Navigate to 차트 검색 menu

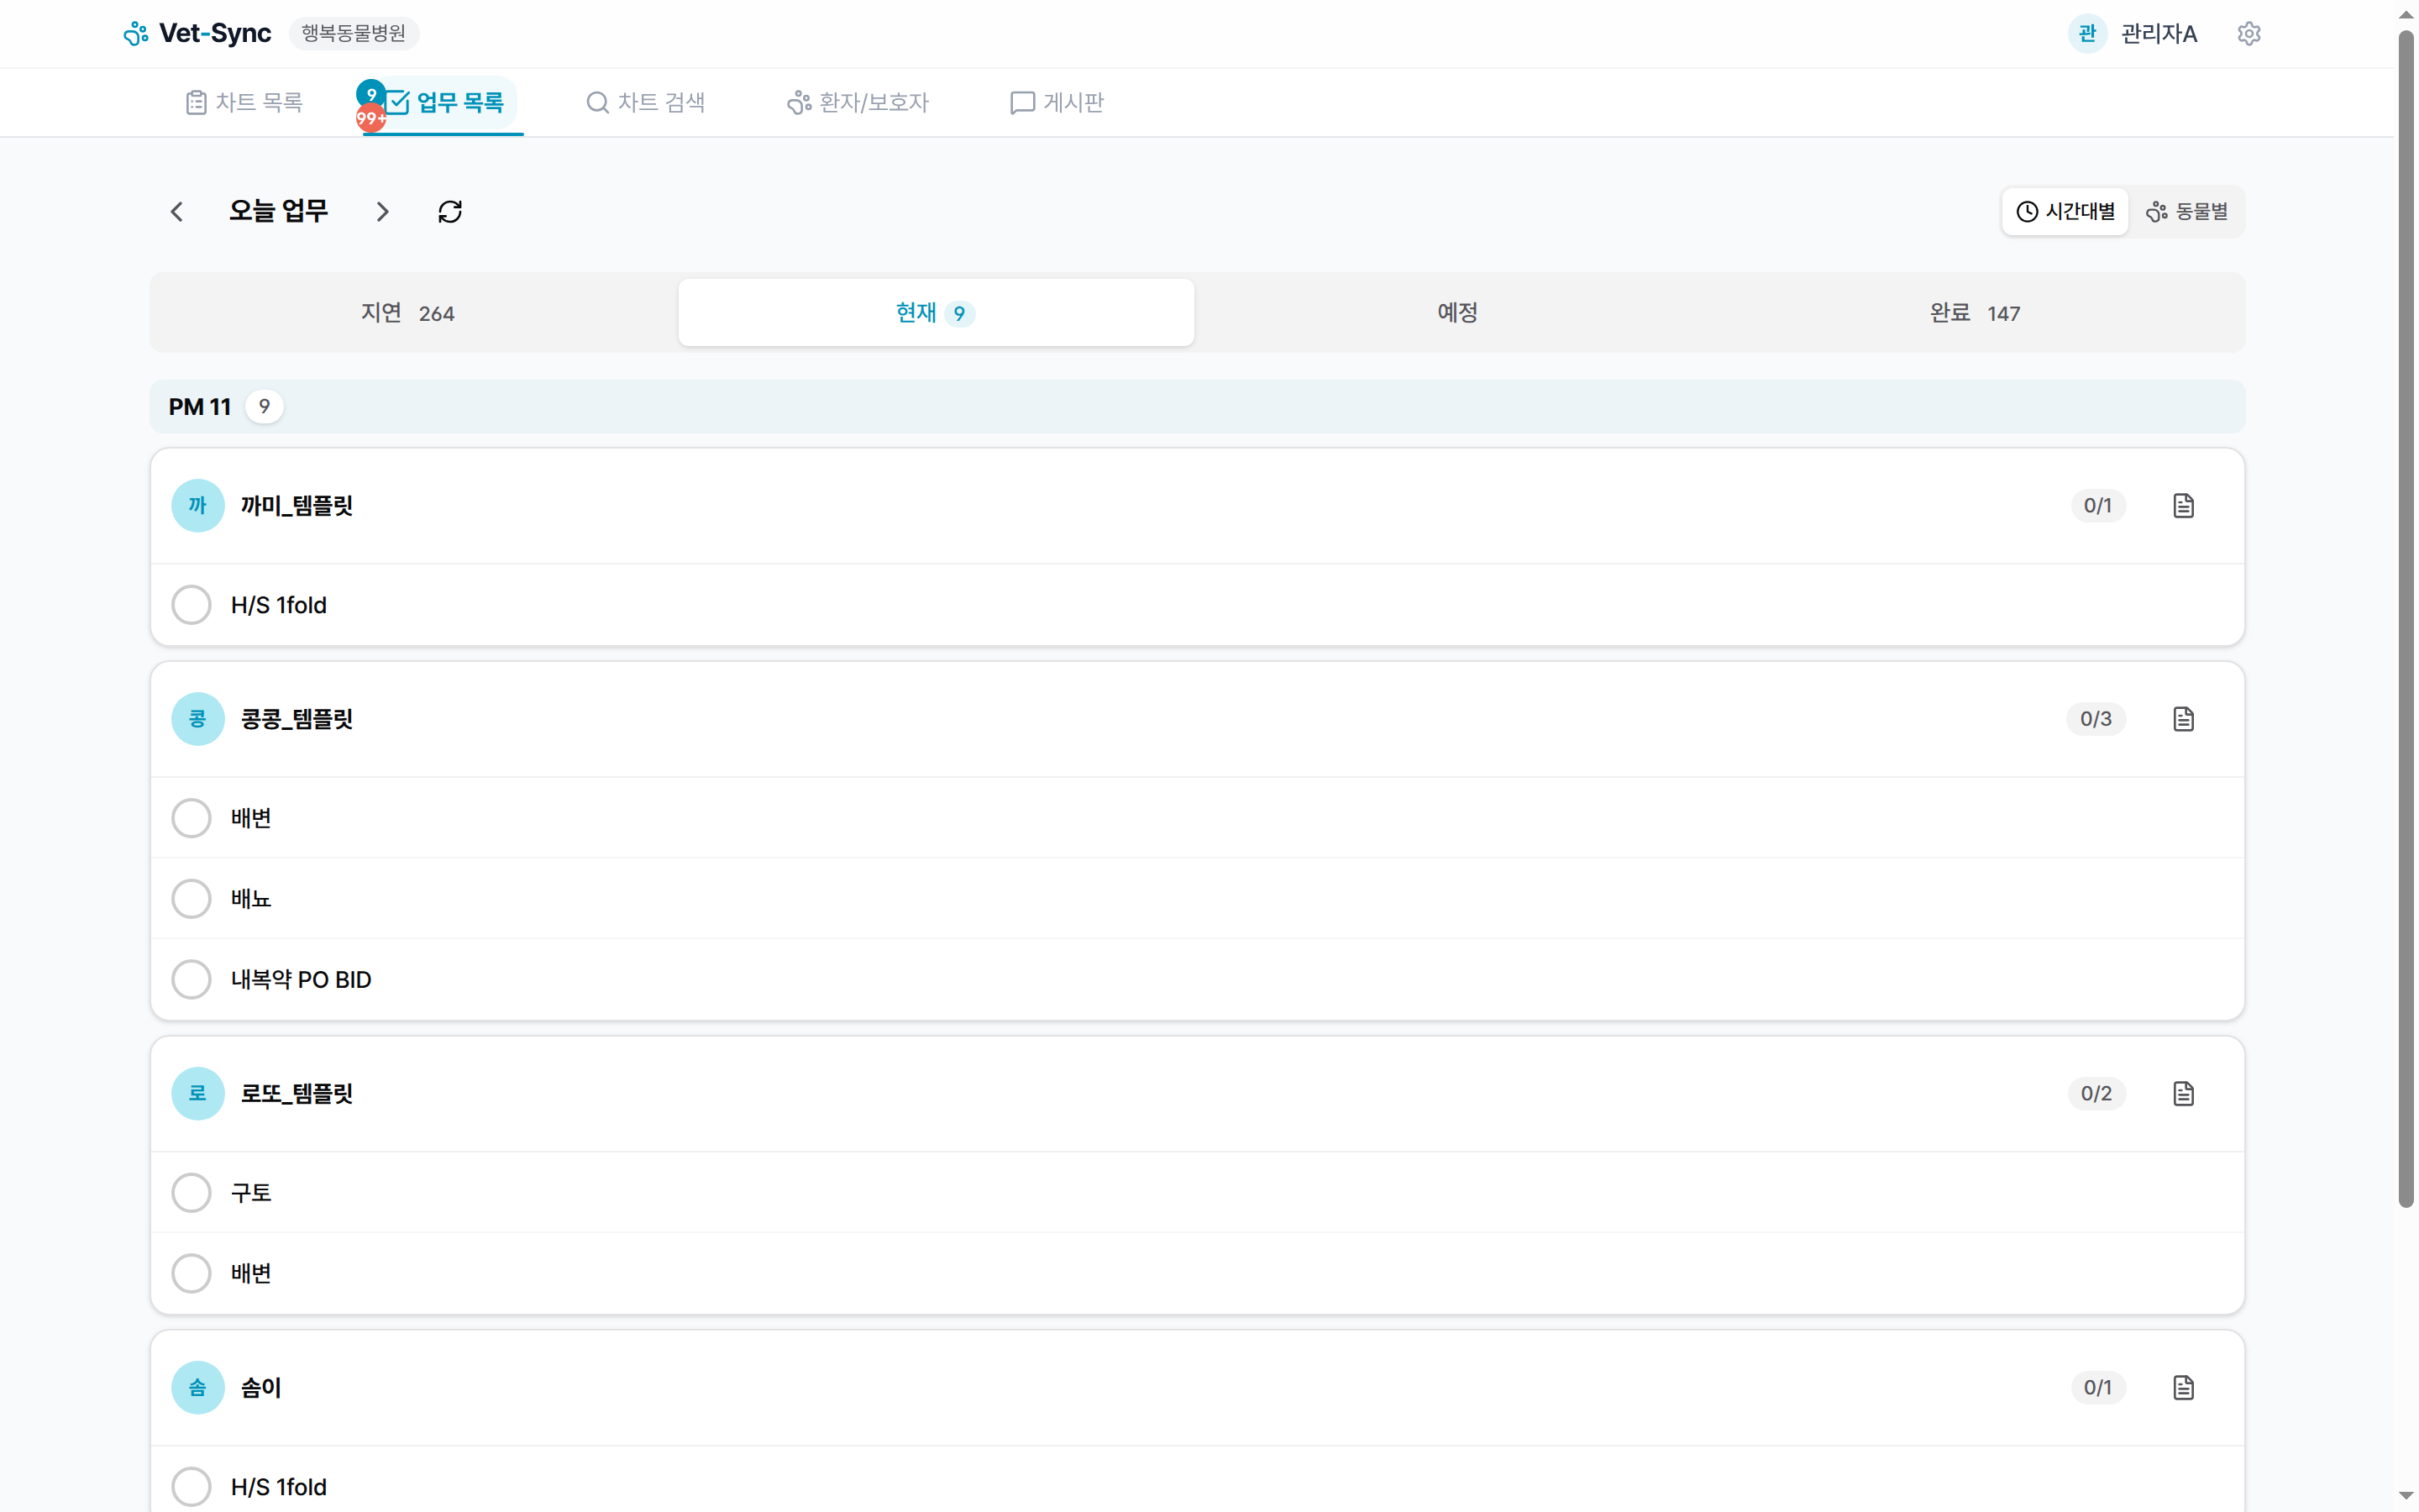tap(646, 102)
